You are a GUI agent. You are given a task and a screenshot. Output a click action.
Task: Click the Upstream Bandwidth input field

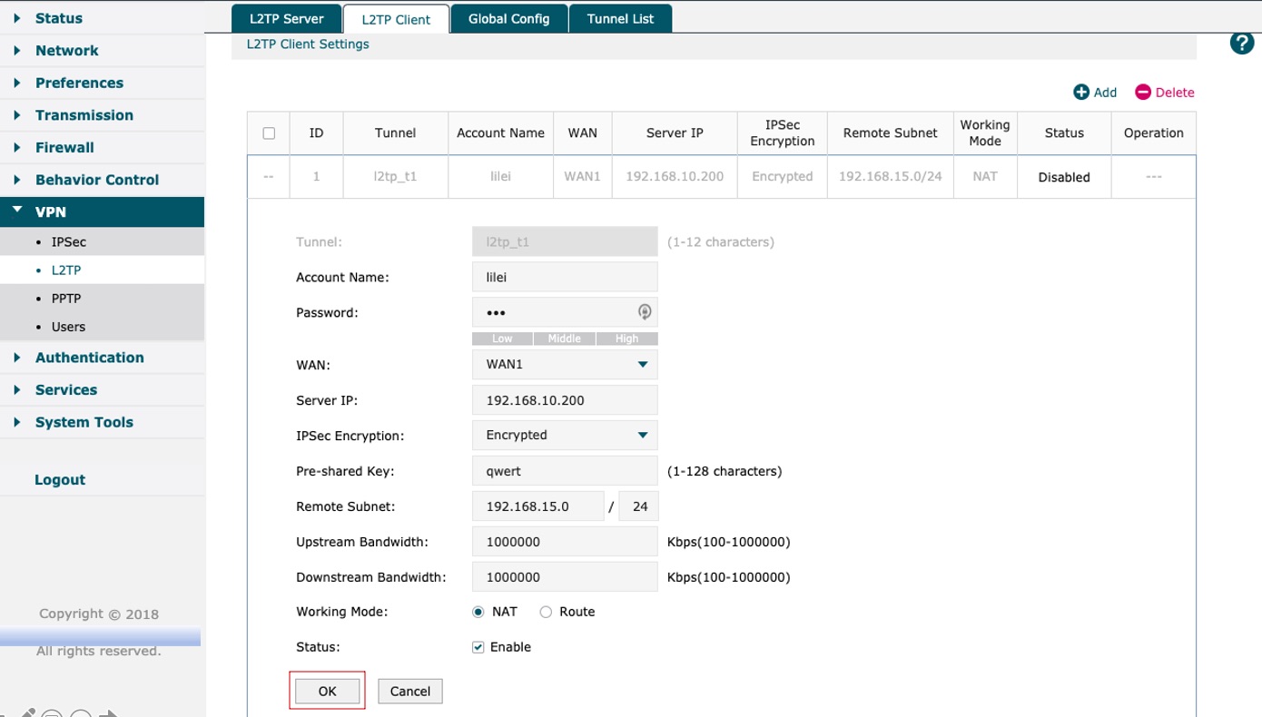(x=565, y=542)
